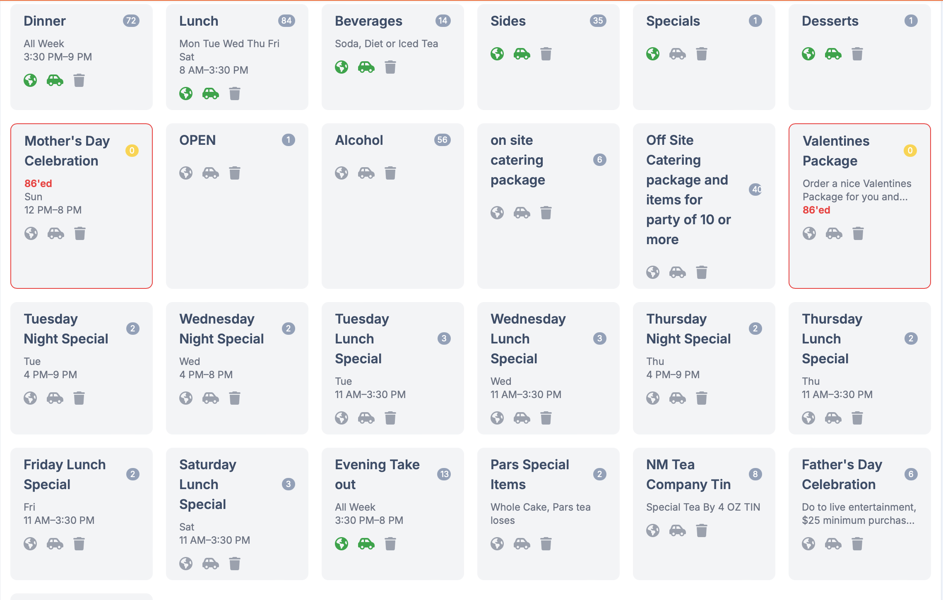Viewport: 943px width, 600px height.
Task: Open the Mother's Day Celebration category
Action: coord(67,151)
